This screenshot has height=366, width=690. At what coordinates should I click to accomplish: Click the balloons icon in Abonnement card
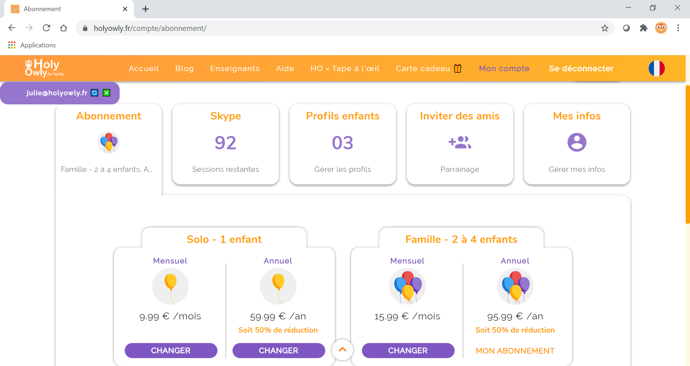coord(109,142)
